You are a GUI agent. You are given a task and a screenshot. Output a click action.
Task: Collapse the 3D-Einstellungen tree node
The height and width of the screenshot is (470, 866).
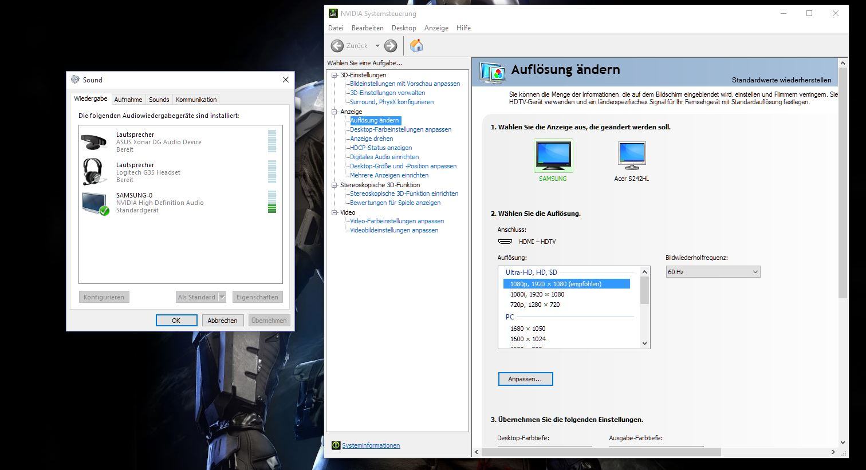pyautogui.click(x=334, y=75)
